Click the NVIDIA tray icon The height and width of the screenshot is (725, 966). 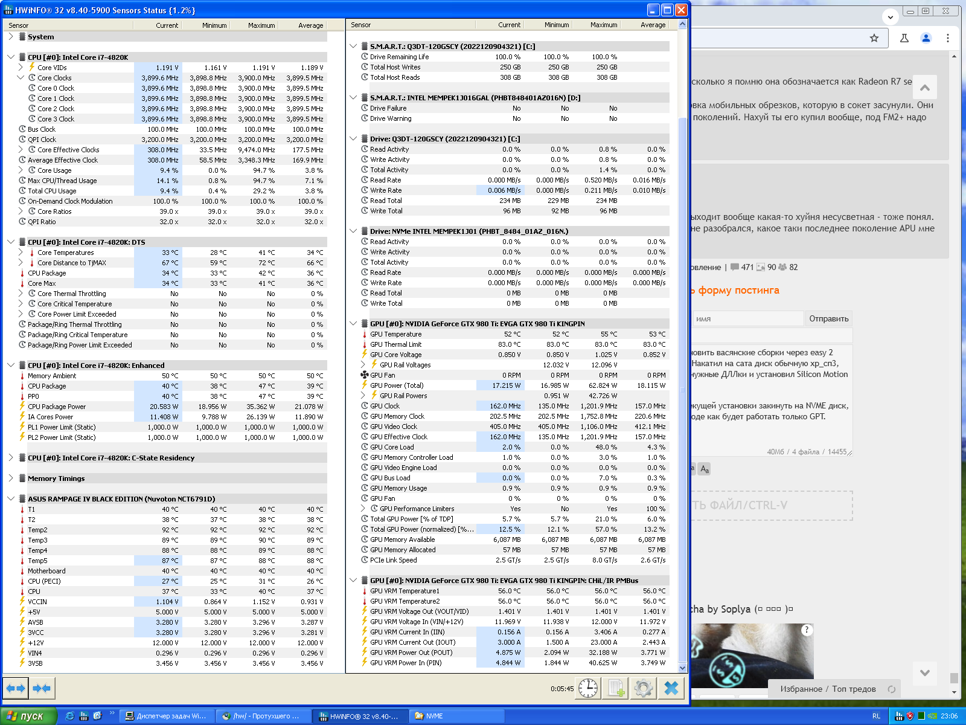click(x=933, y=716)
